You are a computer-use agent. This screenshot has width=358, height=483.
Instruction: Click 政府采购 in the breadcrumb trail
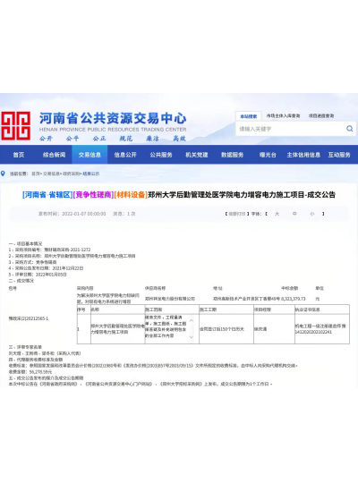pos(71,174)
